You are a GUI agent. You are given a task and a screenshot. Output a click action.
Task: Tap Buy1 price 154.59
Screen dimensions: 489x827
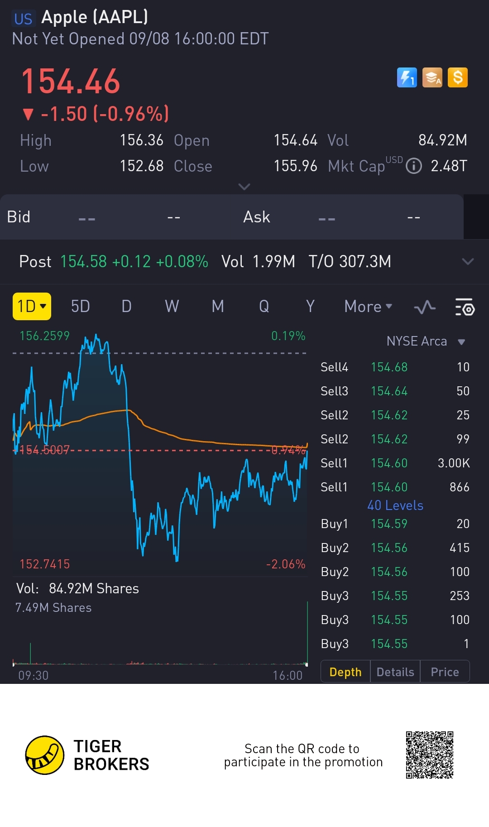389,524
